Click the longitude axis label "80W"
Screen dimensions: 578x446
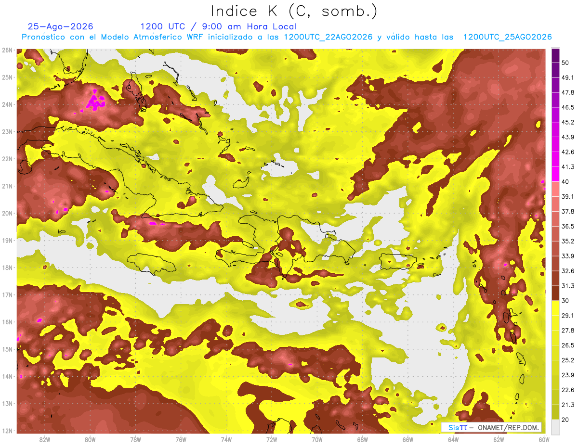[x=90, y=440]
